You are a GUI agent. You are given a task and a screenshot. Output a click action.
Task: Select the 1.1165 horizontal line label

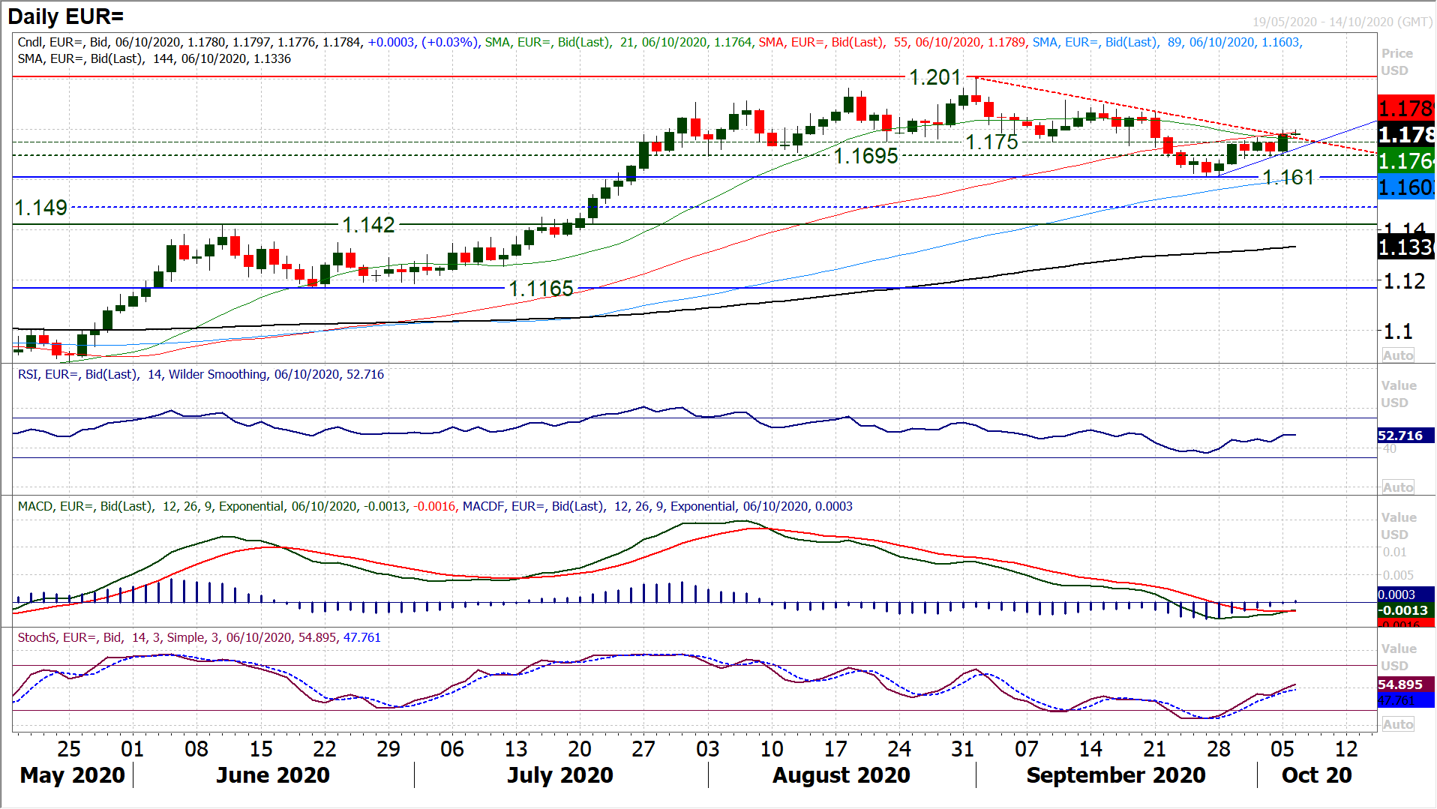pyautogui.click(x=541, y=289)
